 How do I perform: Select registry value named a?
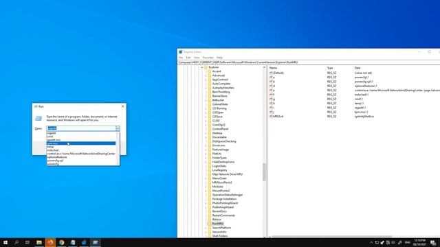pyautogui.click(x=272, y=77)
